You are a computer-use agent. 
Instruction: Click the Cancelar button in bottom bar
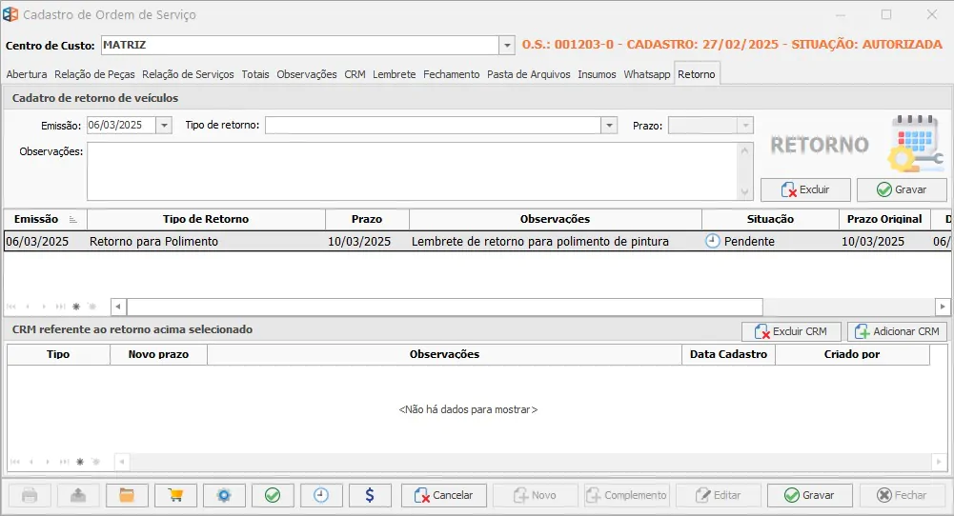444,495
